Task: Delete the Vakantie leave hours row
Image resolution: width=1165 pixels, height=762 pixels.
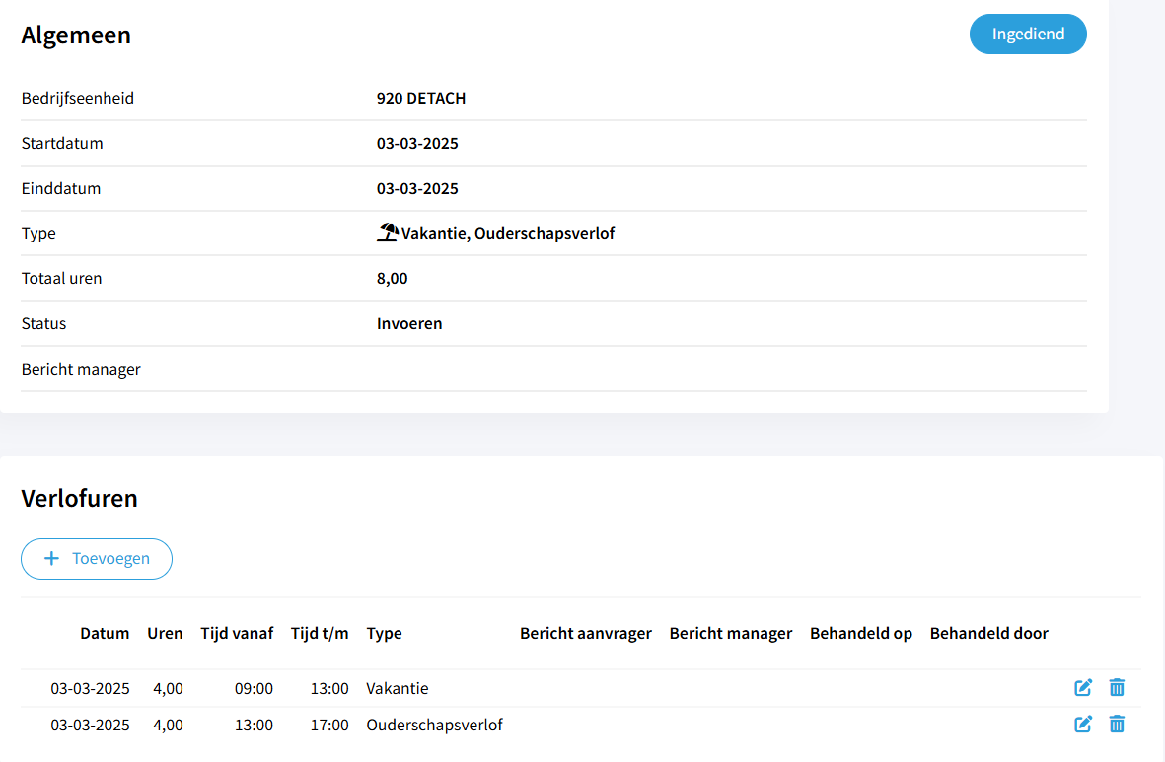Action: [x=1117, y=688]
